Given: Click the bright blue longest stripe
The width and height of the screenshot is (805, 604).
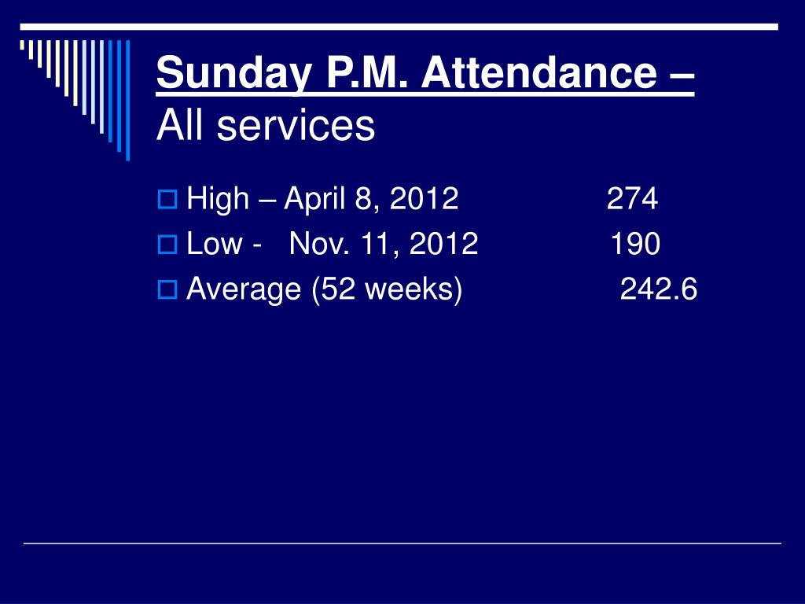Looking at the screenshot, I should pos(128,100).
